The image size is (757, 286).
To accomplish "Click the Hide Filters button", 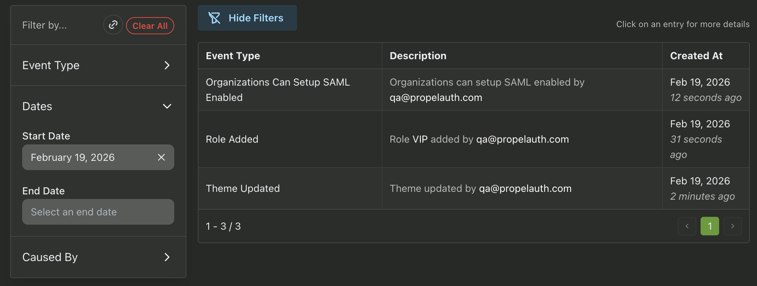I will coord(247,18).
